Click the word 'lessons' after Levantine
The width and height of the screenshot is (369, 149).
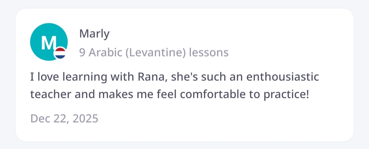(x=209, y=52)
